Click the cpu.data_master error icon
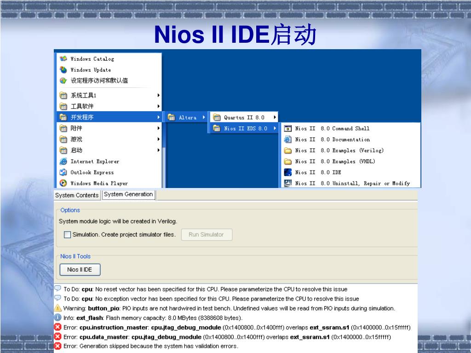This screenshot has height=353, width=471. point(57,336)
